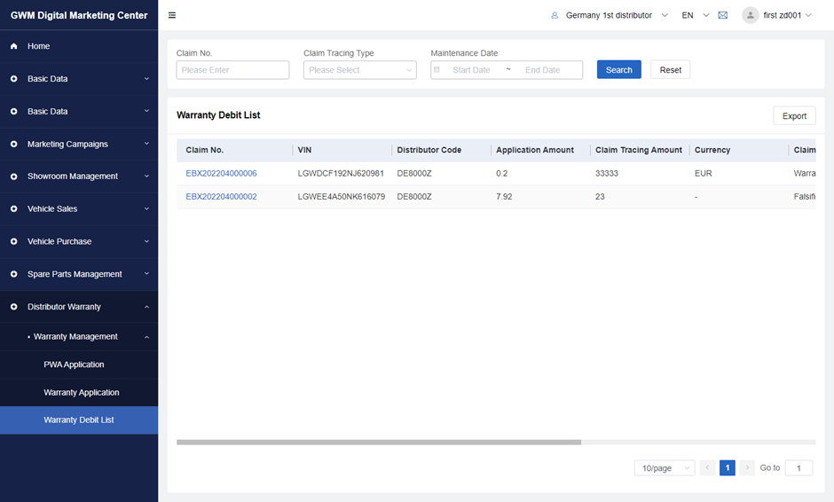The width and height of the screenshot is (834, 502).
Task: Click the 33333 tracing amount cell
Action: [x=607, y=173]
